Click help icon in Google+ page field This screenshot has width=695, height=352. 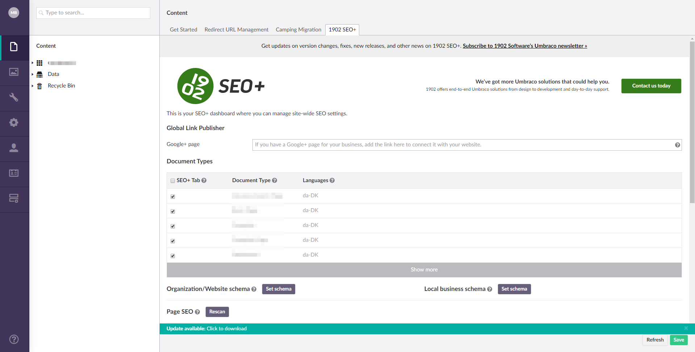(677, 145)
